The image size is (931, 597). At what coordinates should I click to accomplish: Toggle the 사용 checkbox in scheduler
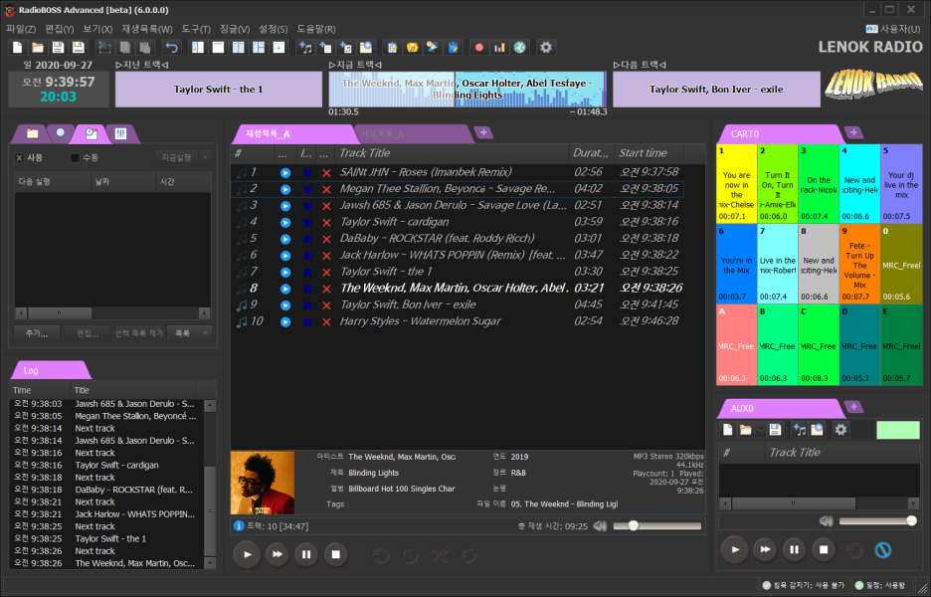19,158
